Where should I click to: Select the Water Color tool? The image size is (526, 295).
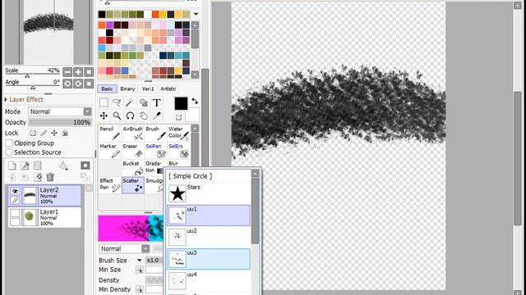pos(178,133)
